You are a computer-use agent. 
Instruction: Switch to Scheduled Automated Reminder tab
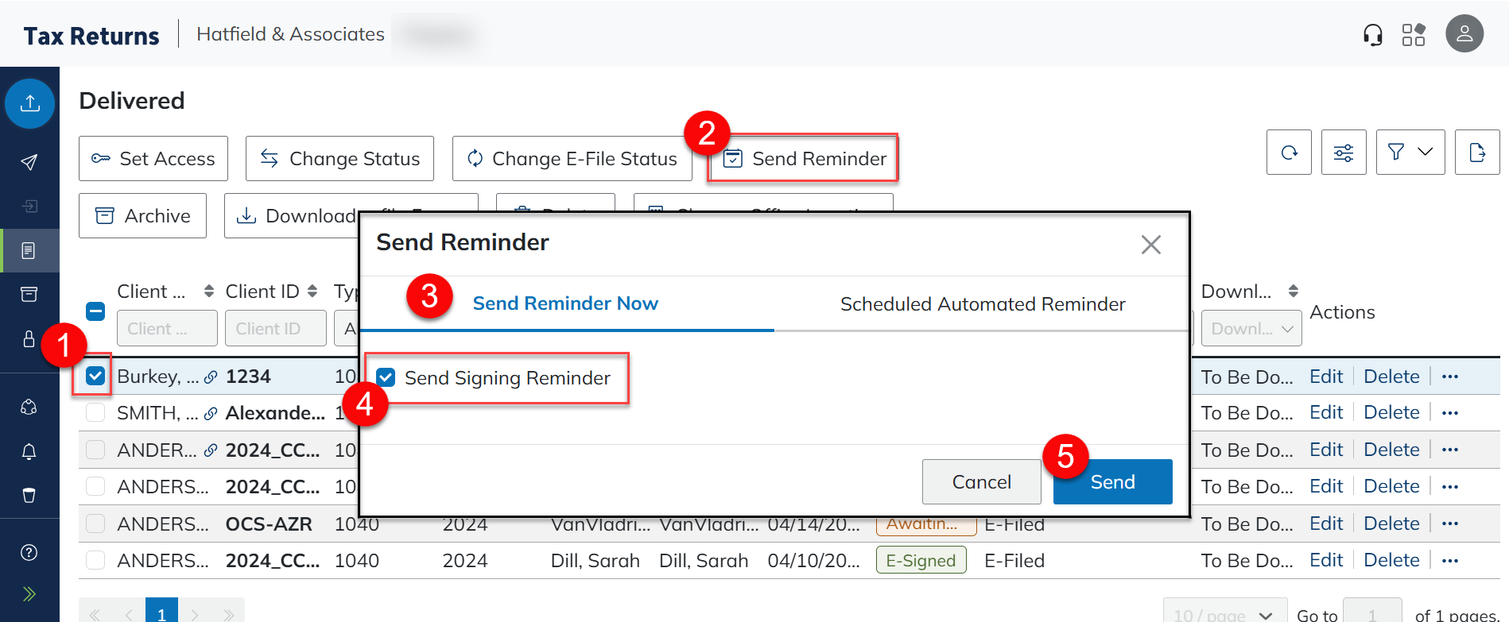point(982,304)
